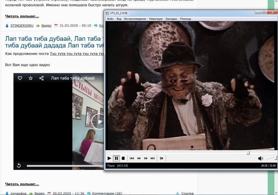Click date text 31.03.2025 - 05:15
The height and width of the screenshot is (195, 278).
[75, 26]
